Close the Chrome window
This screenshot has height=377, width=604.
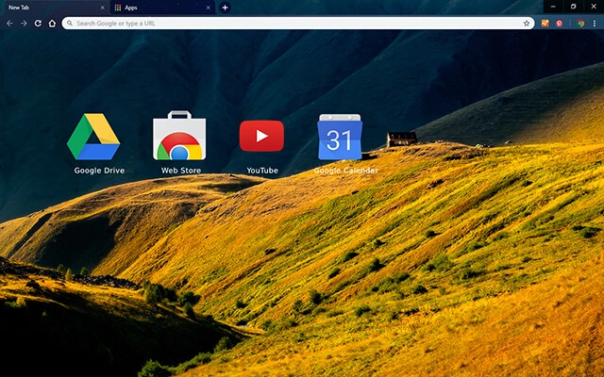(x=594, y=7)
